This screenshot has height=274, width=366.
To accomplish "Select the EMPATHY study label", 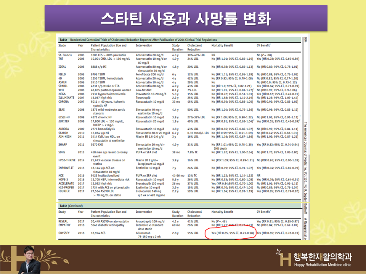I will [x=64, y=225].
